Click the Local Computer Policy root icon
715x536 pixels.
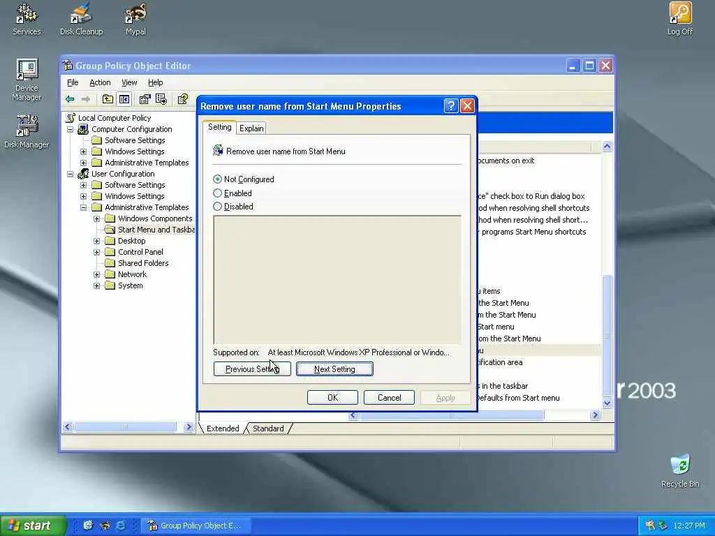coord(71,117)
